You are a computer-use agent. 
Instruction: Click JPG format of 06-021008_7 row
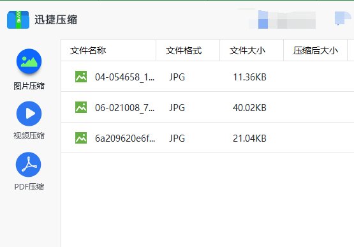pos(177,108)
